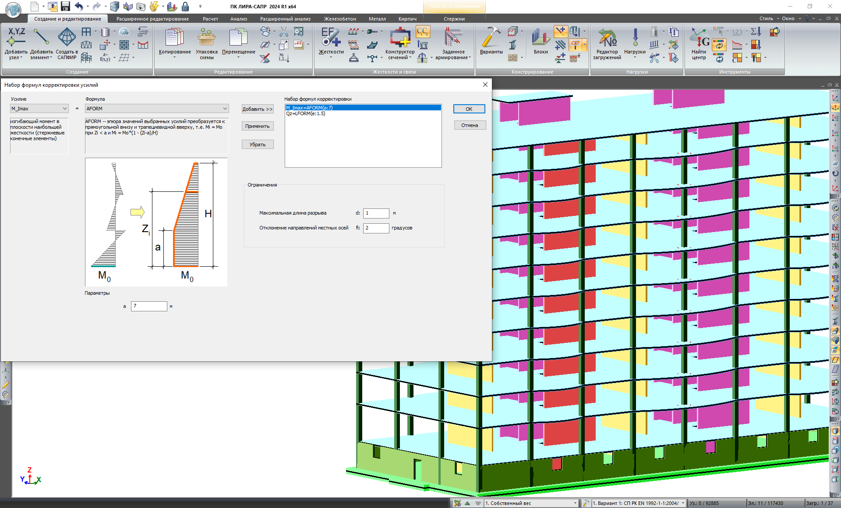Image resolution: width=841 pixels, height=508 pixels.
Task: Click the Find center (Найти центр) icon
Action: 699,39
